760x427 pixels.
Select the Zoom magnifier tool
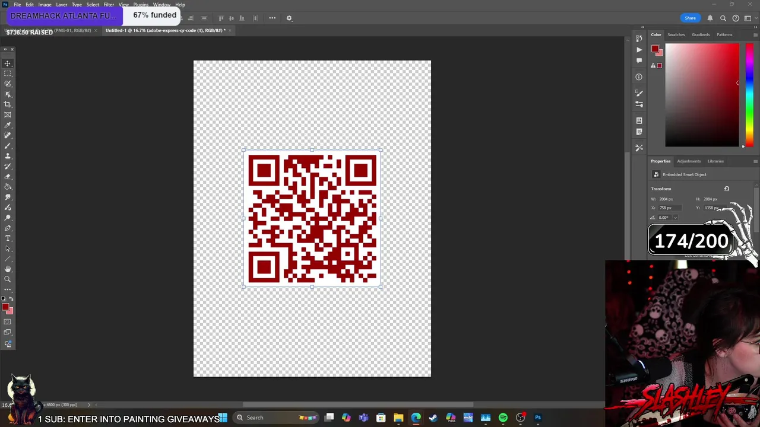click(8, 279)
